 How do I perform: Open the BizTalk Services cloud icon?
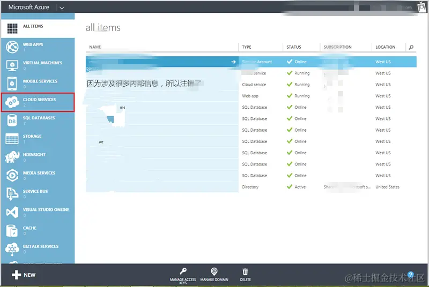pyautogui.click(x=12, y=249)
